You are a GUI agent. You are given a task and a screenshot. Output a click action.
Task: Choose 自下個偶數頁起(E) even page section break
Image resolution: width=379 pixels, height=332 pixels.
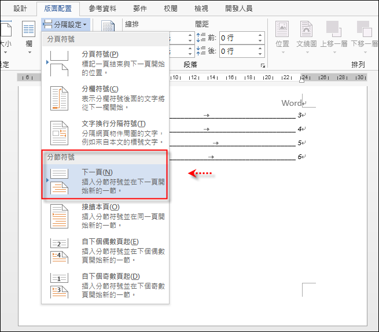coord(105,250)
